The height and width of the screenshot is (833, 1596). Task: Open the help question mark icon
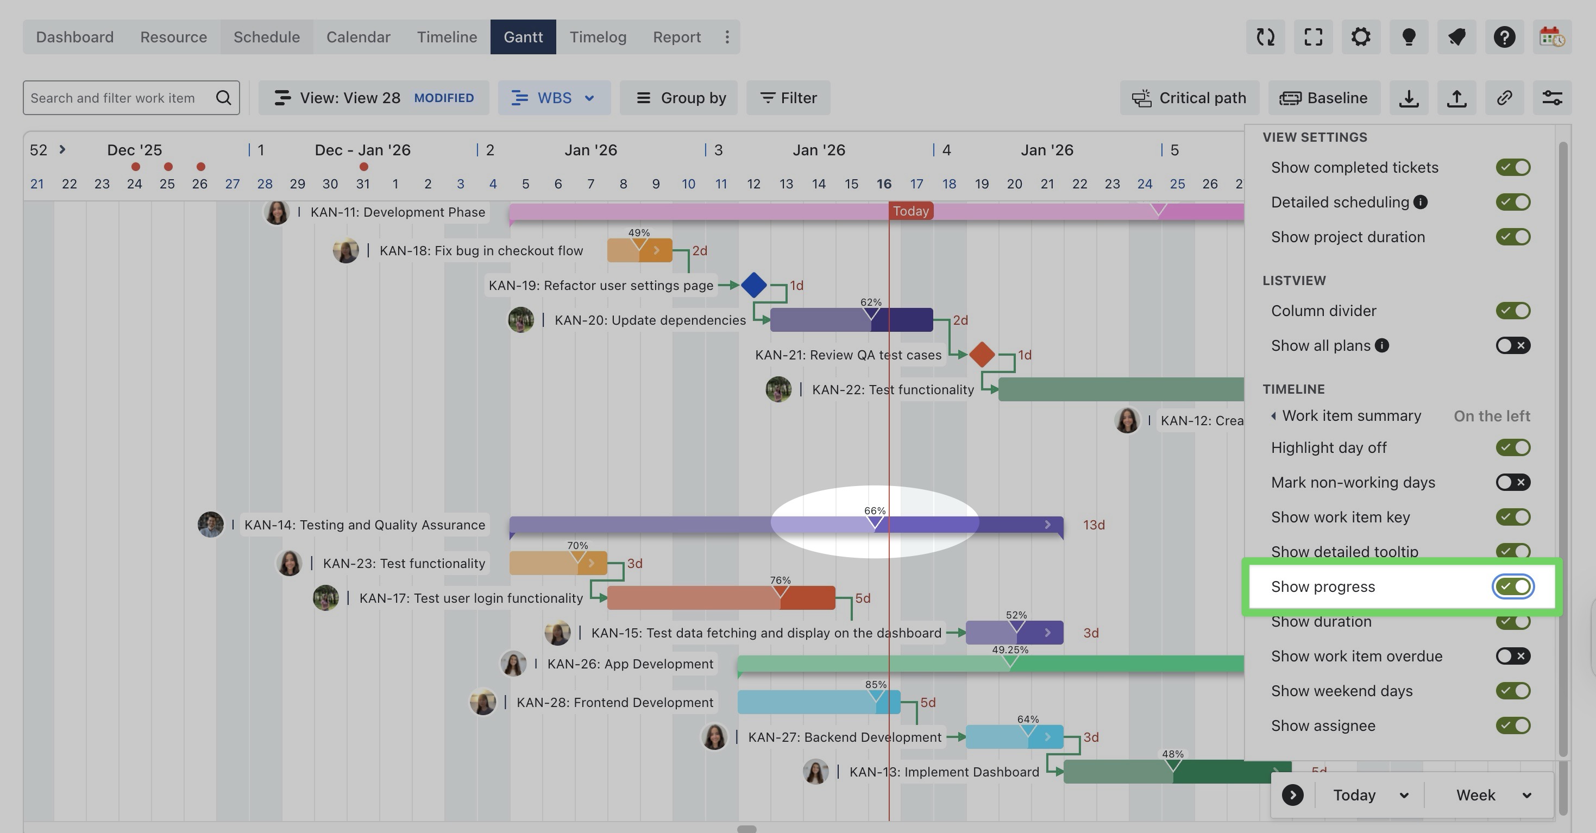pyautogui.click(x=1504, y=37)
